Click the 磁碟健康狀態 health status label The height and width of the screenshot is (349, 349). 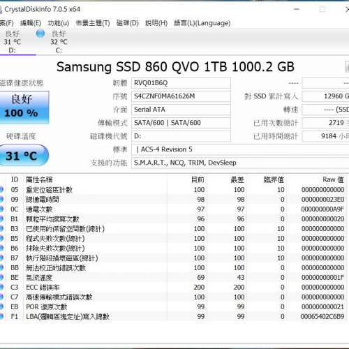click(x=22, y=83)
